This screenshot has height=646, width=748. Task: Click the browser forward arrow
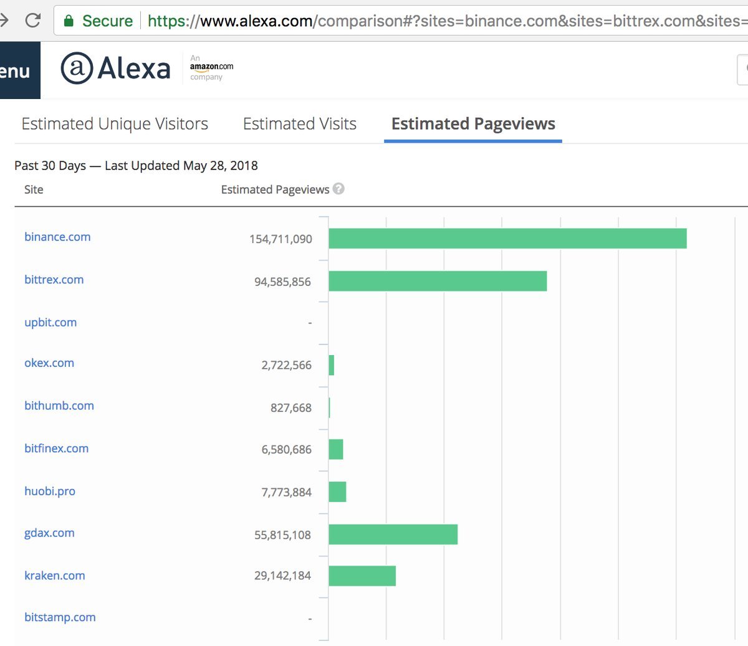(x=3, y=21)
